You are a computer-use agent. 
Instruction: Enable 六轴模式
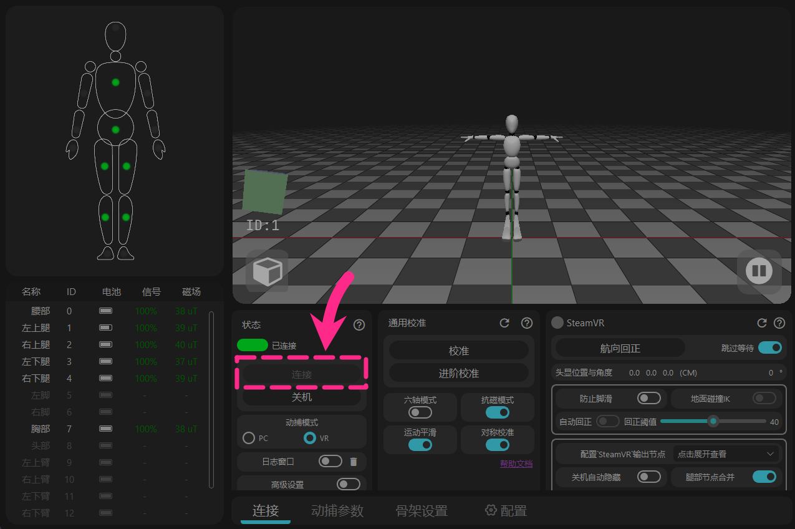click(x=420, y=412)
